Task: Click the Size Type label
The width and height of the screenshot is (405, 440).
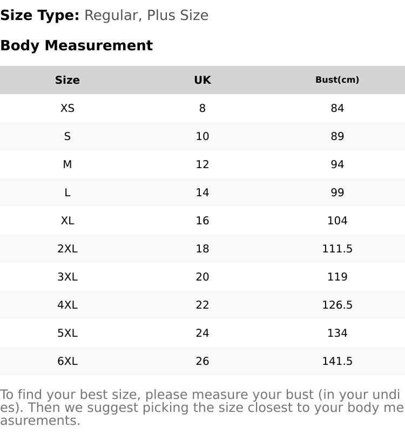Action: pos(40,15)
